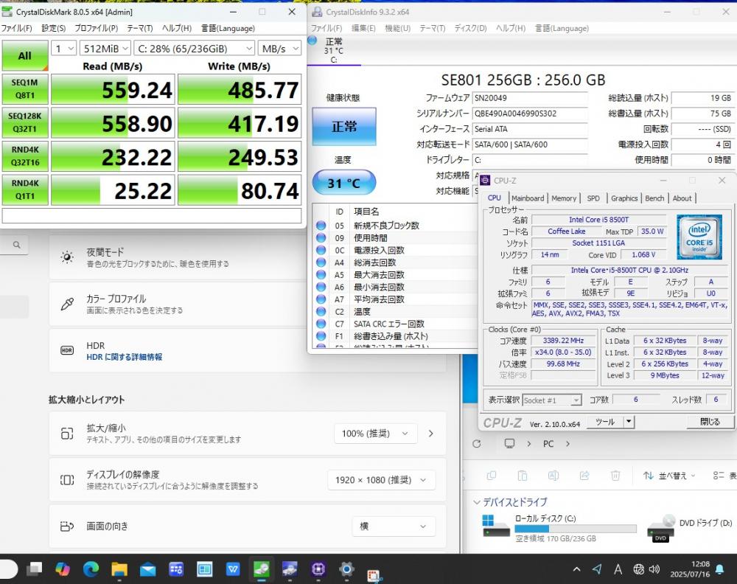Open the 並べ替え sort dropdown in Explorer

click(669, 476)
